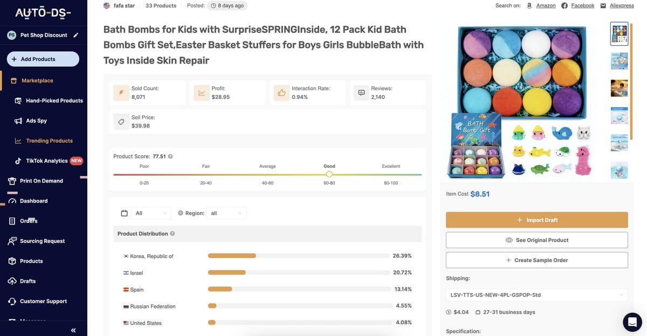Click the calendar icon beside All dropdown

tap(125, 213)
